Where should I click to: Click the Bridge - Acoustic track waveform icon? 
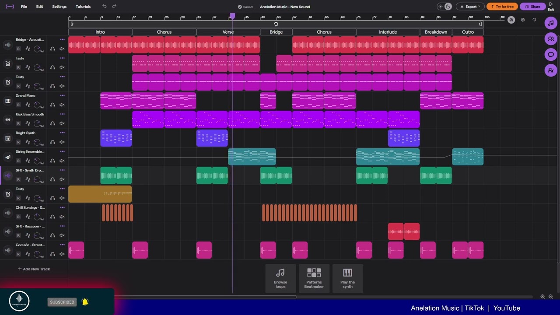pos(7,45)
